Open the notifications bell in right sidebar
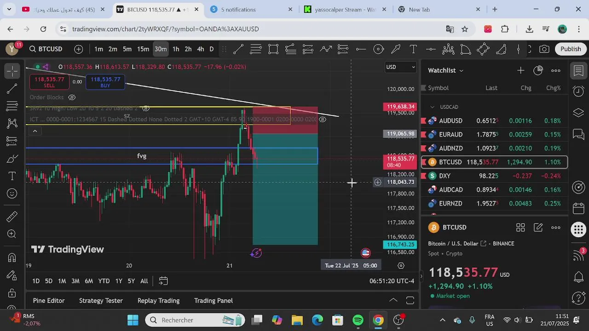The width and height of the screenshot is (589, 331). coord(578,277)
